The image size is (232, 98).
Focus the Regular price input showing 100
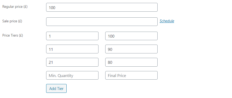coord(102,7)
